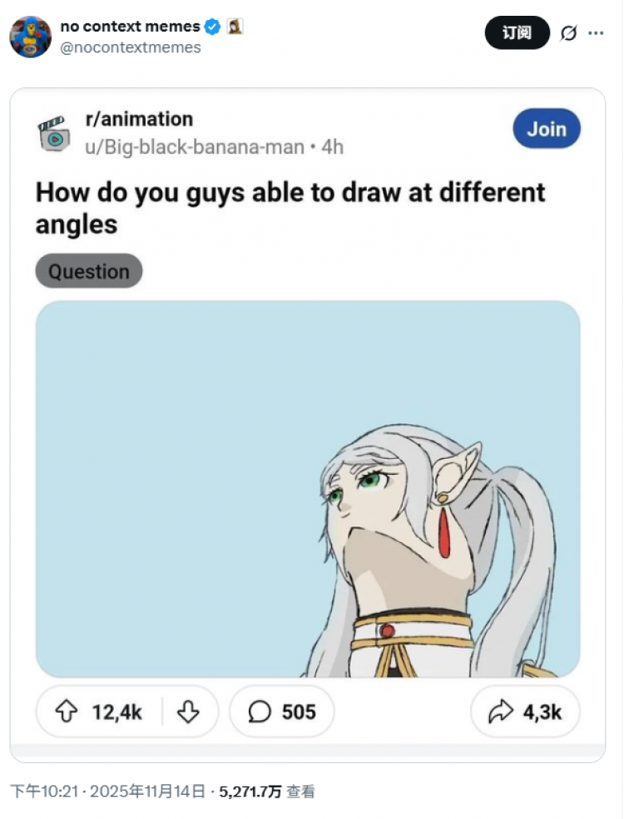Screen dimensions: 624x819
Task: Open the elf character drawing image
Action: [308, 489]
